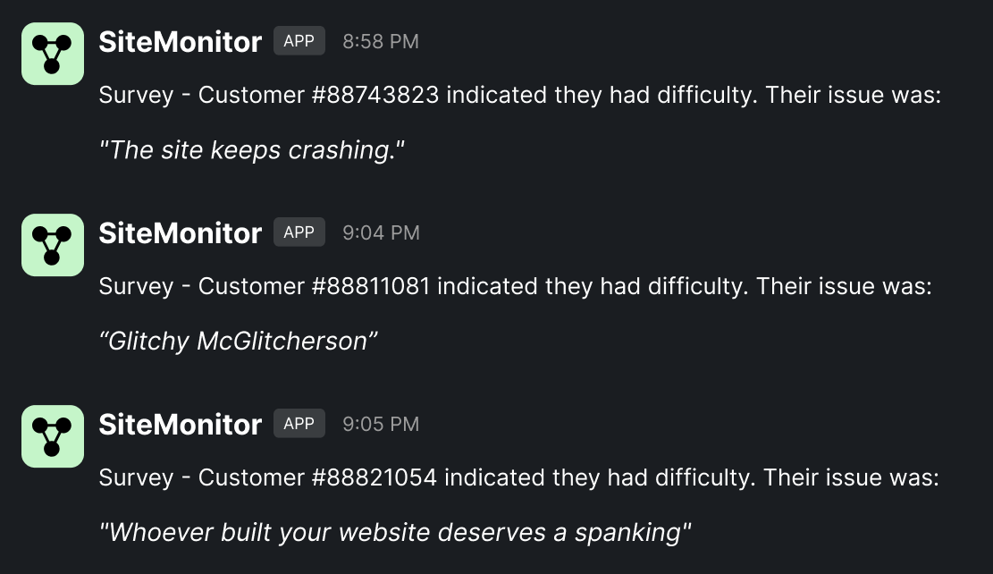Screen dimensions: 993x574
Task: Open the 9:04 PM message timestamp
Action: pyautogui.click(x=380, y=232)
